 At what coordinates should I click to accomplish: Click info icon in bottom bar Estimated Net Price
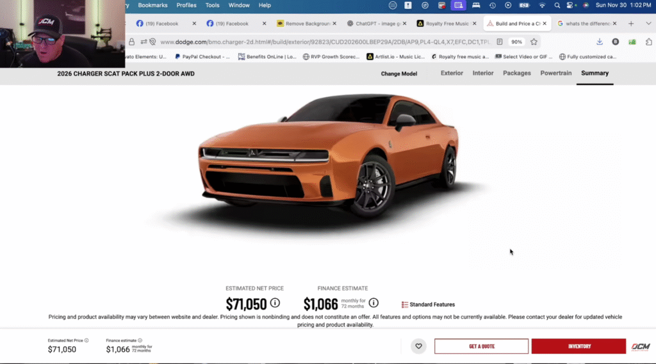click(x=86, y=340)
